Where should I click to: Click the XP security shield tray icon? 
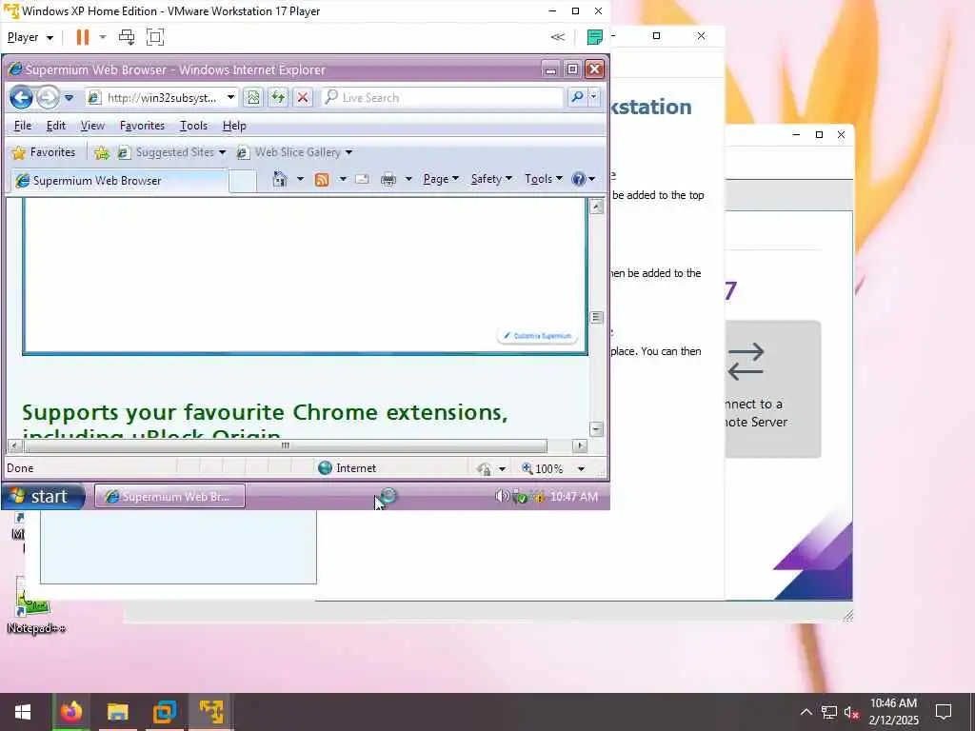(521, 497)
